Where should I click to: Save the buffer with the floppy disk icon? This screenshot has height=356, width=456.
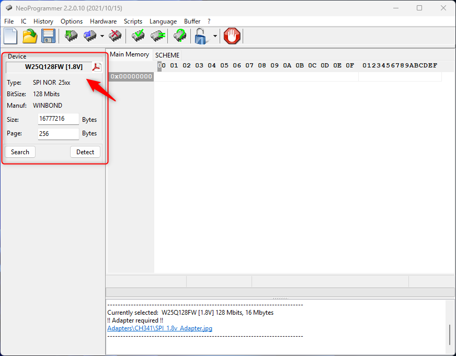click(48, 36)
